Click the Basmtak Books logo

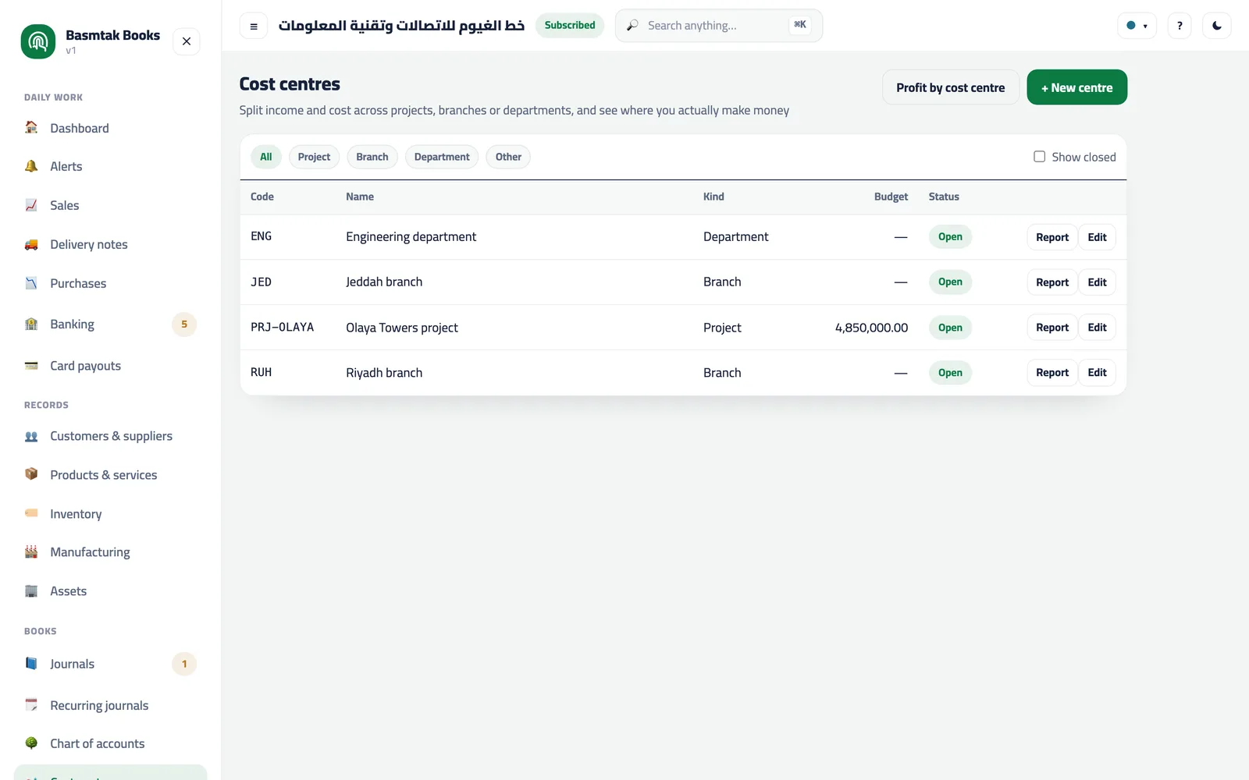click(38, 41)
